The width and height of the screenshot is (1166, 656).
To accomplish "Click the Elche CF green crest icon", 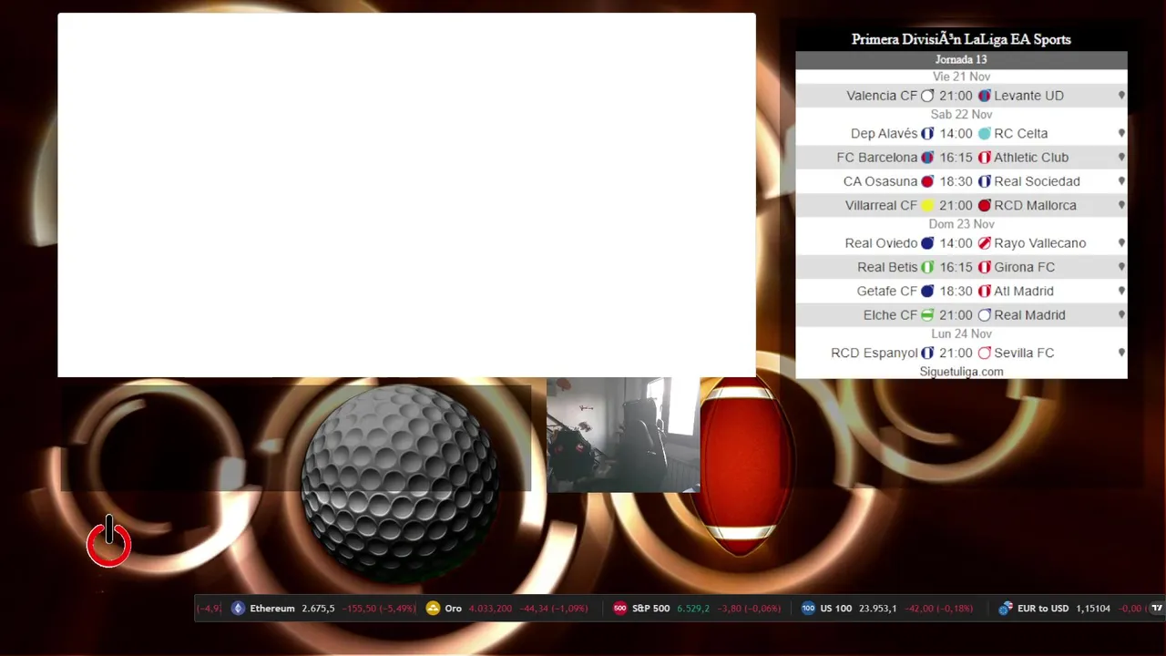I will [927, 315].
